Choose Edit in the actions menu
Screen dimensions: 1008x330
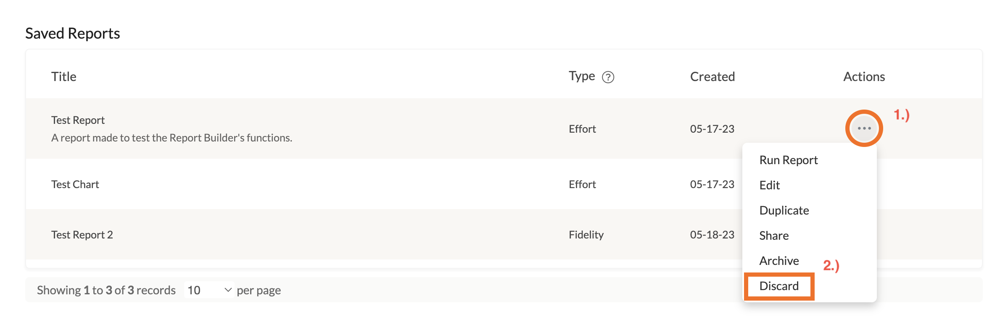[x=769, y=185]
